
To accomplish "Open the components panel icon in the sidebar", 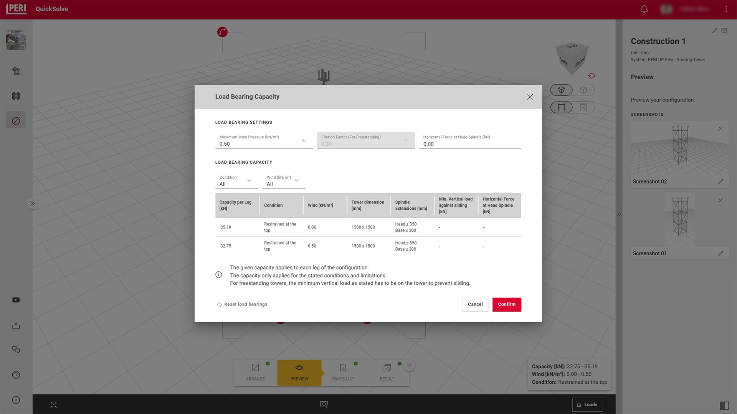I will 16,96.
